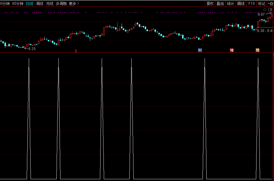Switch to 周线 weekly chart period

pyautogui.click(x=39, y=4)
